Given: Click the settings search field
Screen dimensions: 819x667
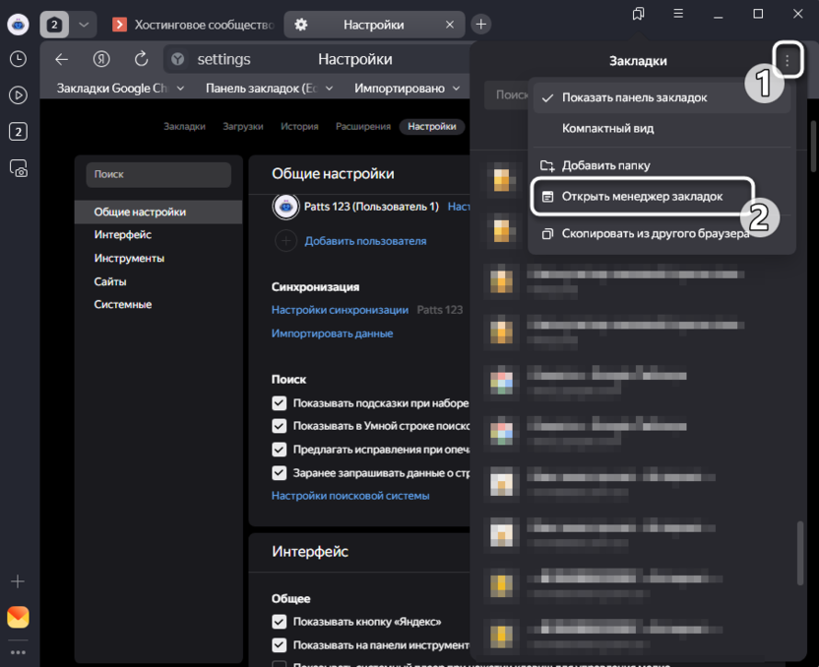Looking at the screenshot, I should click(158, 174).
